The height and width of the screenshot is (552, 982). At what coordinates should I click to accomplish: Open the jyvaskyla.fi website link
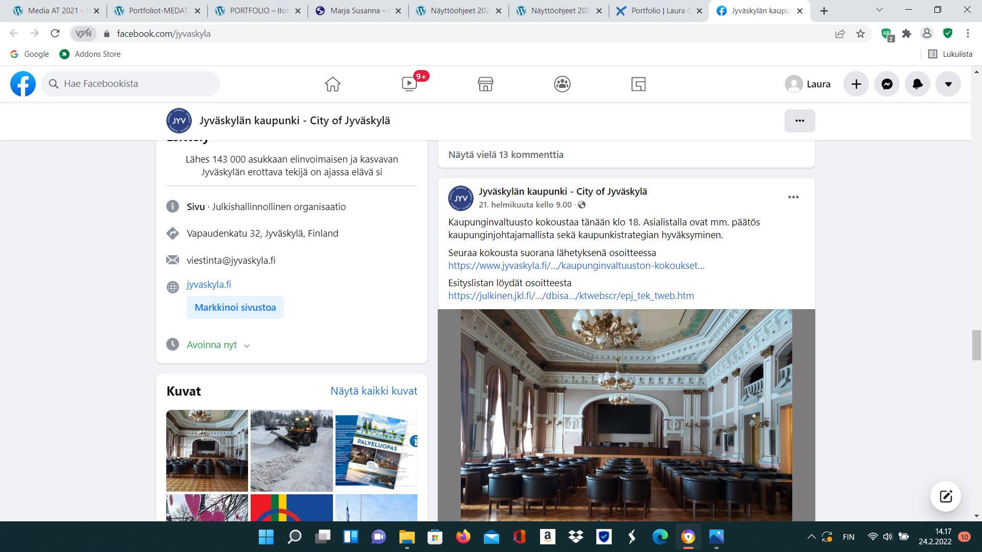pyautogui.click(x=209, y=285)
